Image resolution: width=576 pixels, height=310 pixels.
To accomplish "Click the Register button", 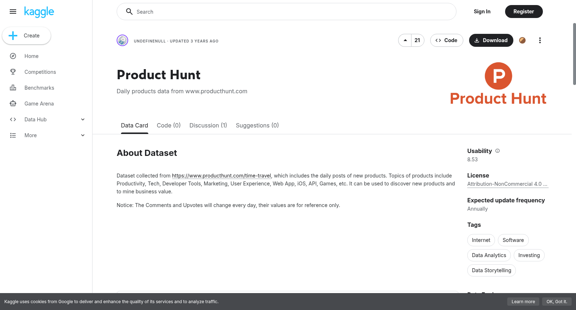I will 523,12.
